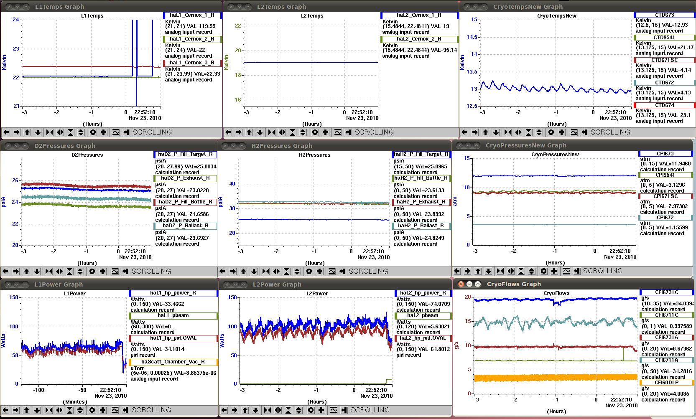This screenshot has width=696, height=419.
Task: Pan right in L2Power Graph toolbar
Action: click(235, 410)
